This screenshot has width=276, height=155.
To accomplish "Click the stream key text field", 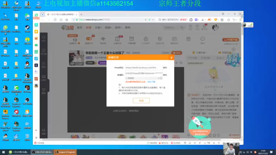I will (x=144, y=73).
